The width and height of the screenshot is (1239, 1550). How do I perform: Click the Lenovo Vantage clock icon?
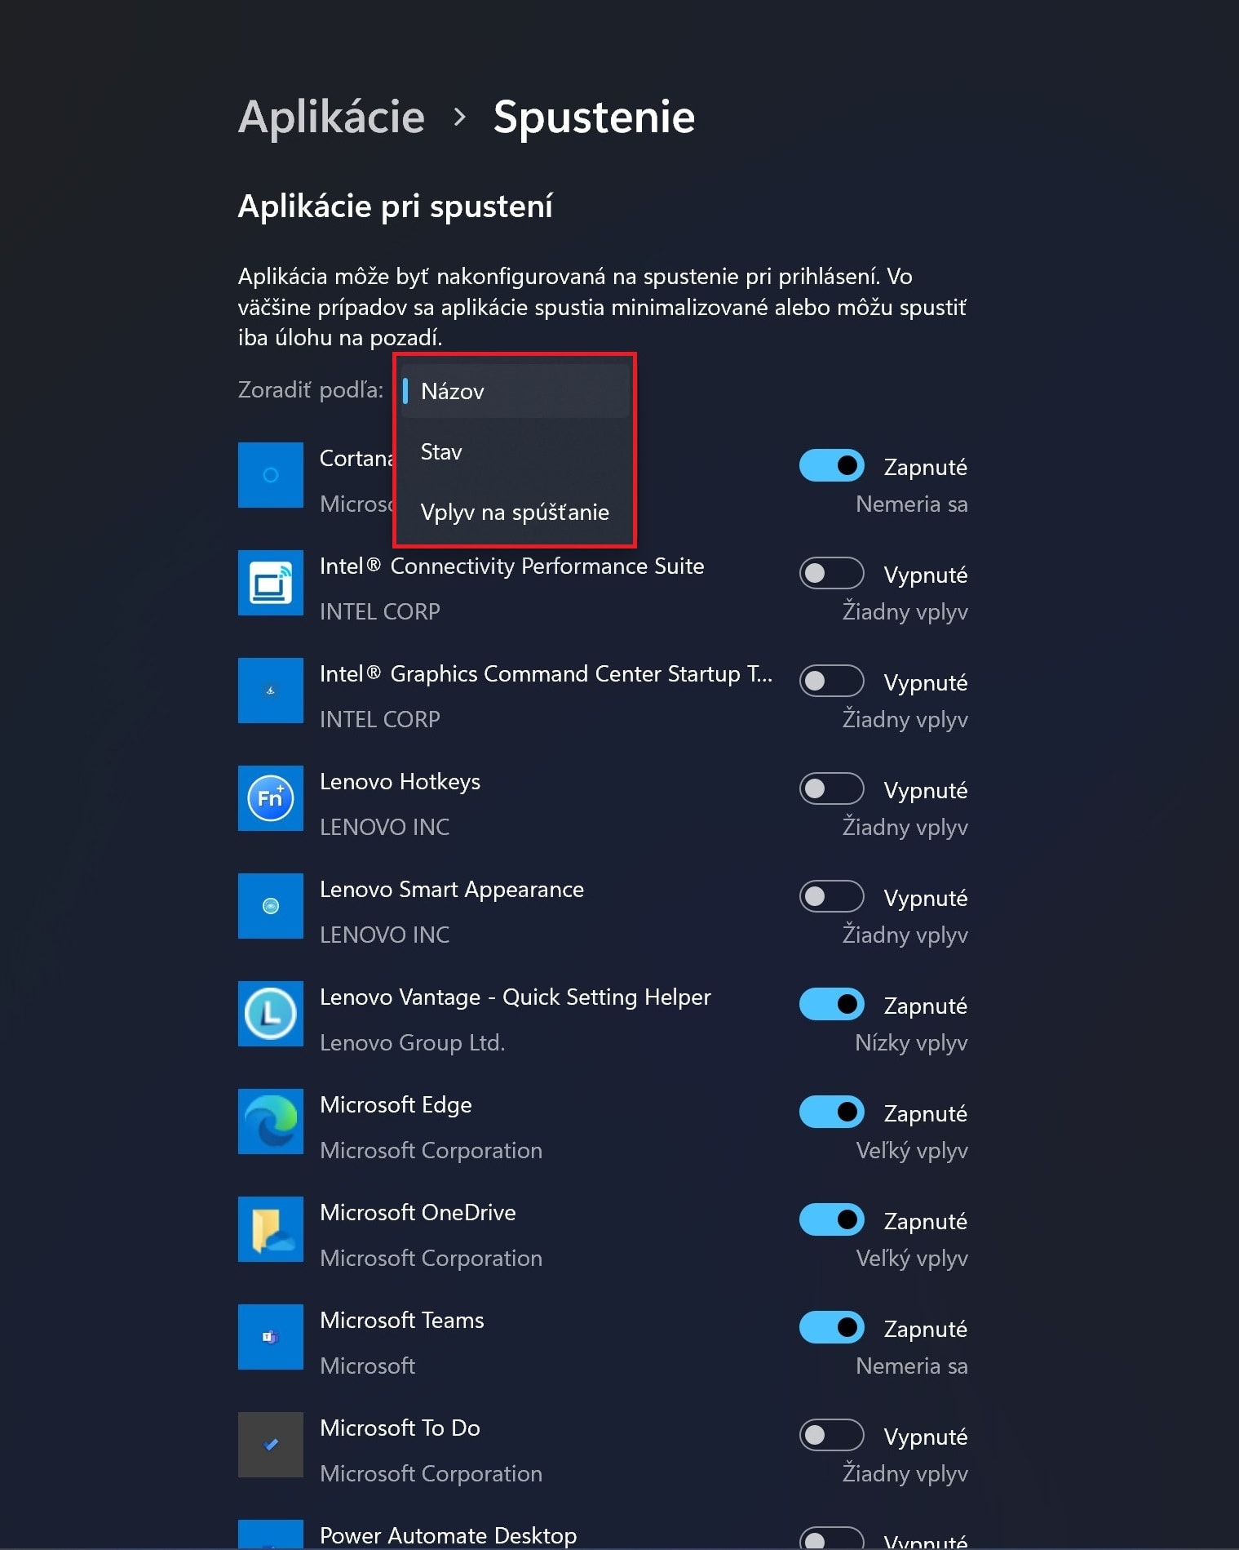[271, 1014]
